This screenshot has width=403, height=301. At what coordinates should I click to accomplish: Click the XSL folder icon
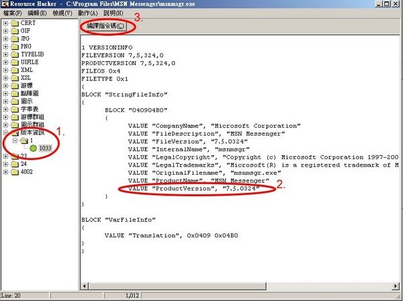tap(15, 78)
